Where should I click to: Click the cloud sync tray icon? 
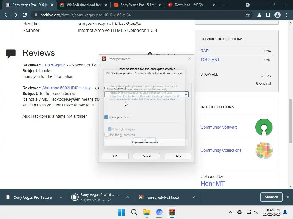pyautogui.click(x=240, y=212)
